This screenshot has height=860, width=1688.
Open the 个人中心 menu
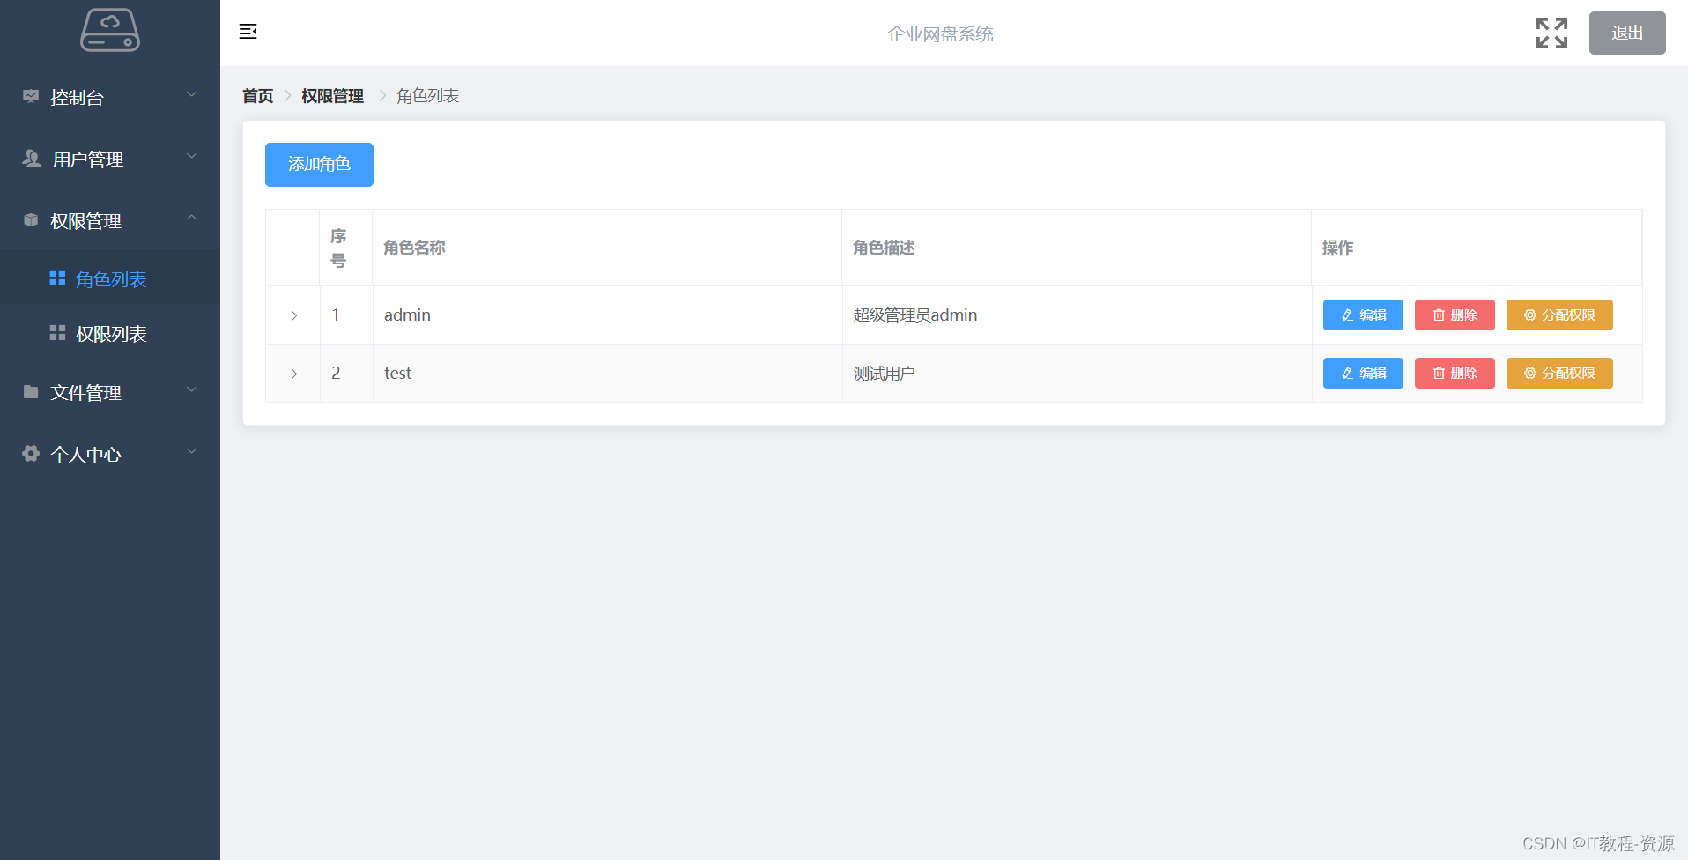pyautogui.click(x=110, y=454)
